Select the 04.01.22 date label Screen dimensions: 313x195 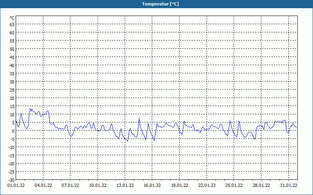coord(43,185)
